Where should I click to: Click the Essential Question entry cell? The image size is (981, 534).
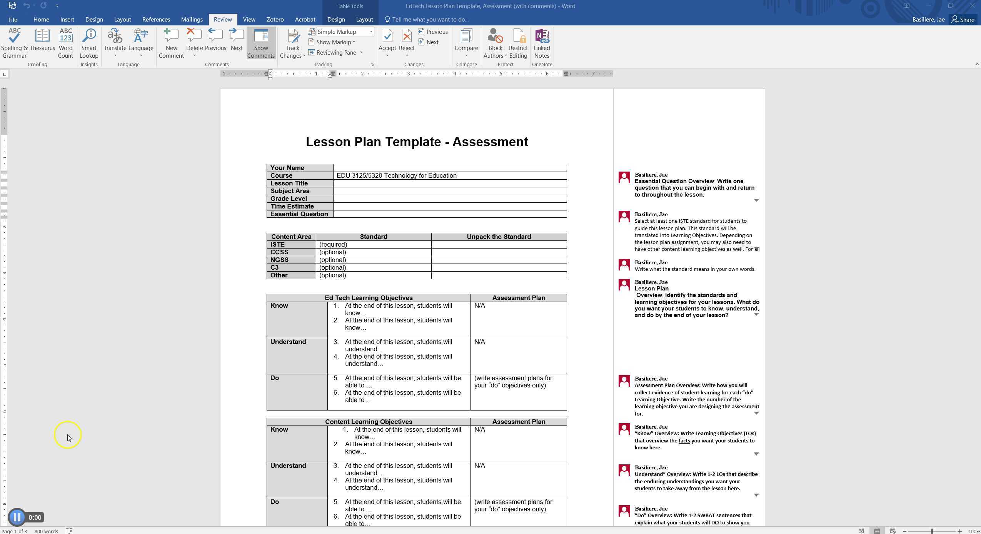pyautogui.click(x=450, y=214)
